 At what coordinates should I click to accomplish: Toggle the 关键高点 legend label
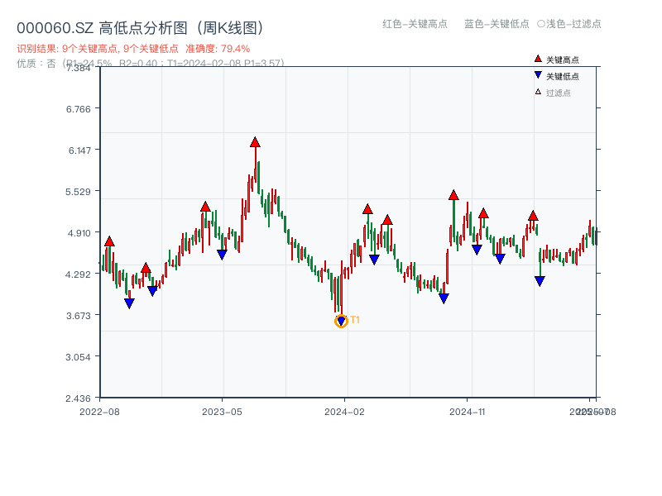(563, 60)
